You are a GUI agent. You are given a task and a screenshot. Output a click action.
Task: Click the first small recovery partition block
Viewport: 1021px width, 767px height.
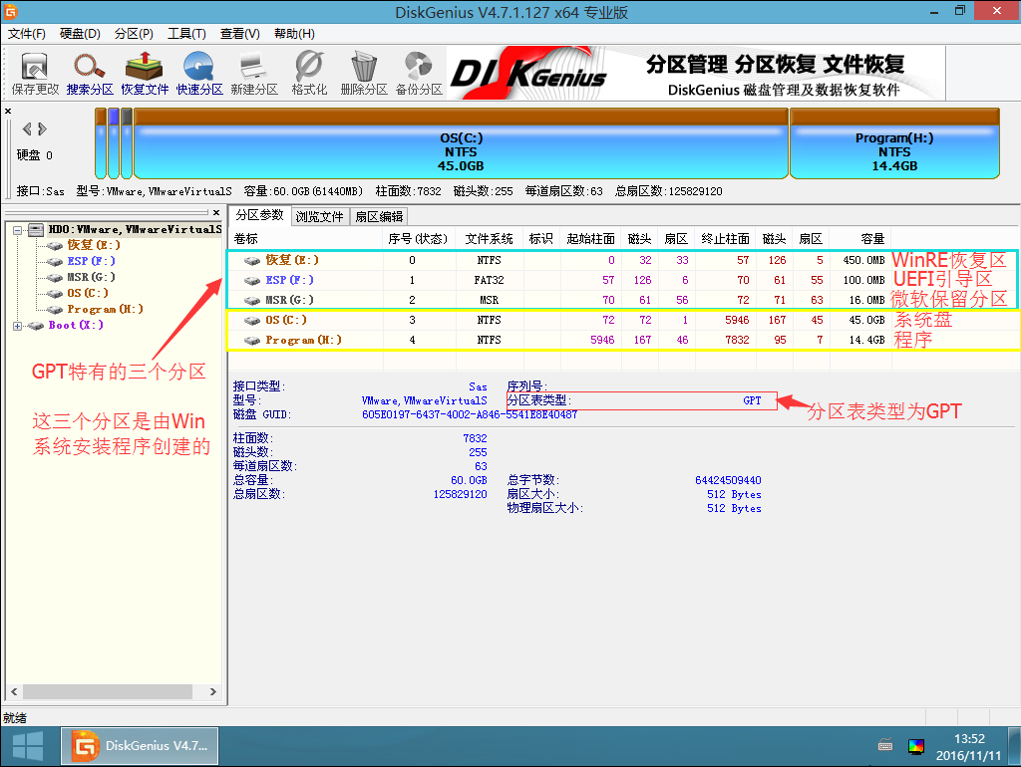point(101,143)
